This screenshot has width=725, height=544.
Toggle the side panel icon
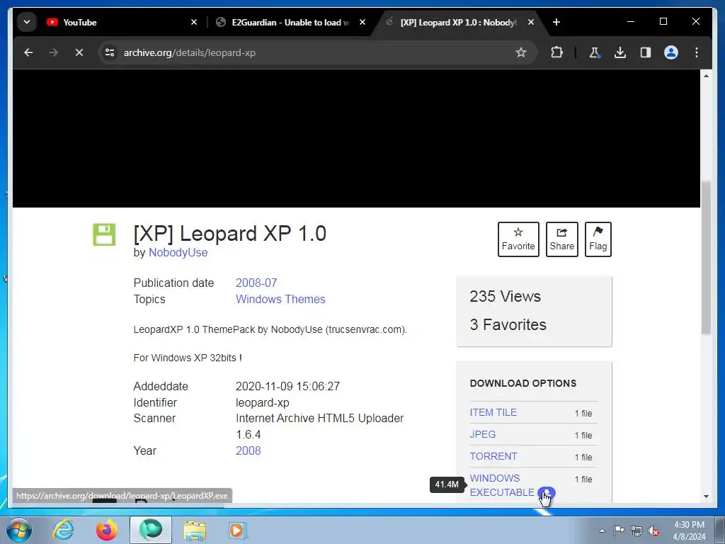tap(646, 52)
